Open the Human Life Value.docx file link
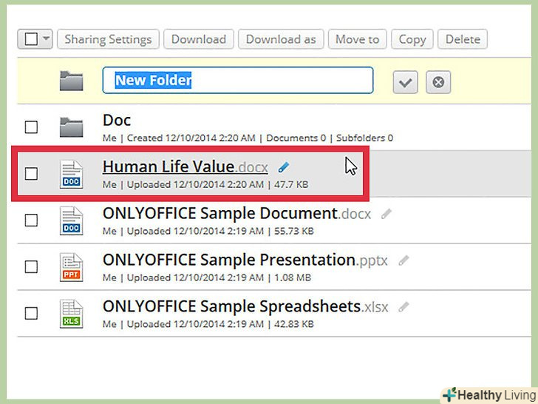538x404 pixels. tap(185, 166)
